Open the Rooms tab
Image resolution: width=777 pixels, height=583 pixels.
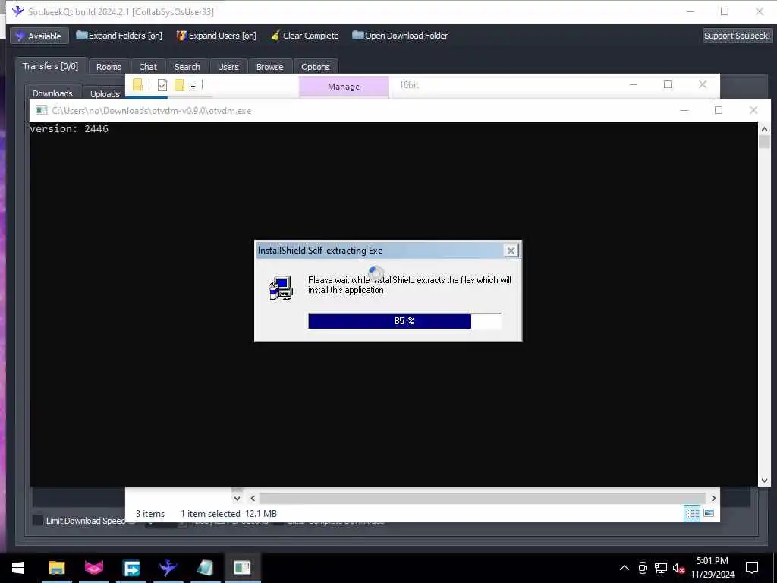pos(109,67)
